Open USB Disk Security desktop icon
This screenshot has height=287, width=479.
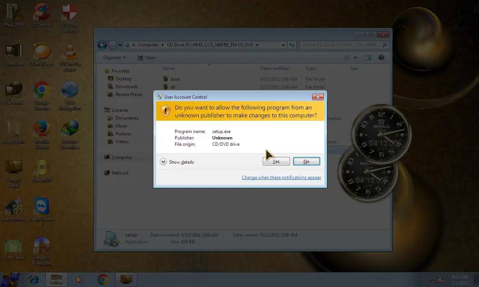click(x=70, y=18)
